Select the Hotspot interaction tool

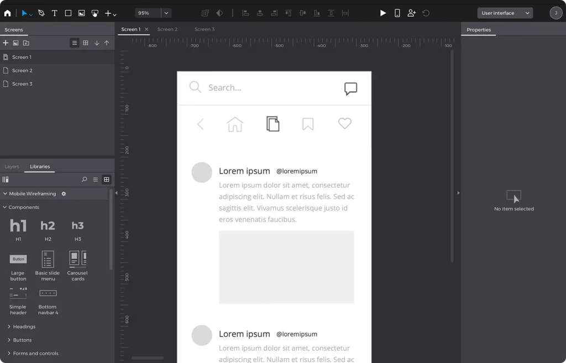pyautogui.click(x=95, y=13)
